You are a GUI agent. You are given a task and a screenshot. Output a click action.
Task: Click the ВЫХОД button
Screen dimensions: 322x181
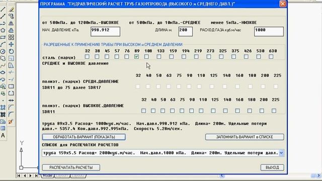(x=272, y=167)
